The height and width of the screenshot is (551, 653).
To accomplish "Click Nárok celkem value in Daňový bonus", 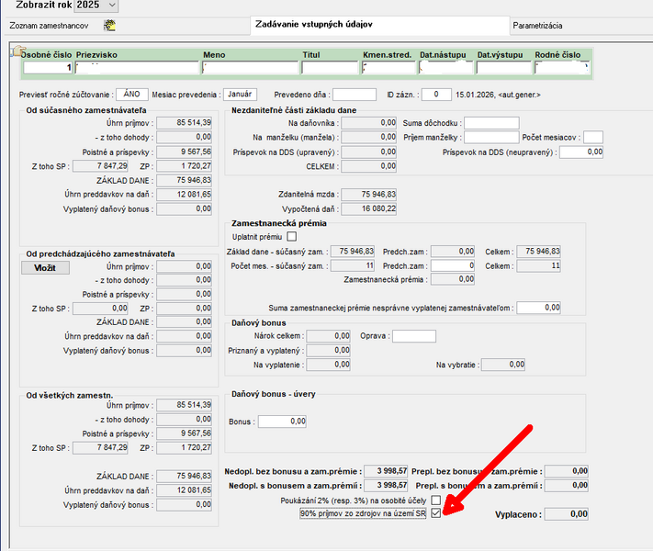I will pyautogui.click(x=328, y=336).
